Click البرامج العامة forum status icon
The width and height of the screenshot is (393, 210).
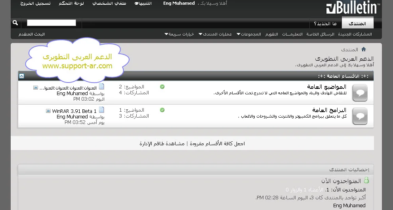coord(360,116)
